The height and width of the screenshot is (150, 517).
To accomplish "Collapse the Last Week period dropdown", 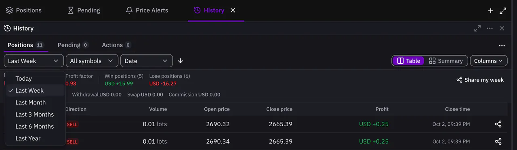I will click(x=34, y=61).
